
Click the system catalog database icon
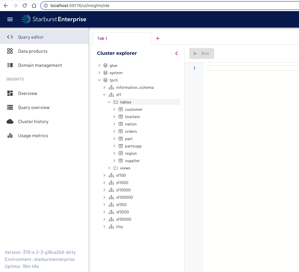click(x=105, y=73)
